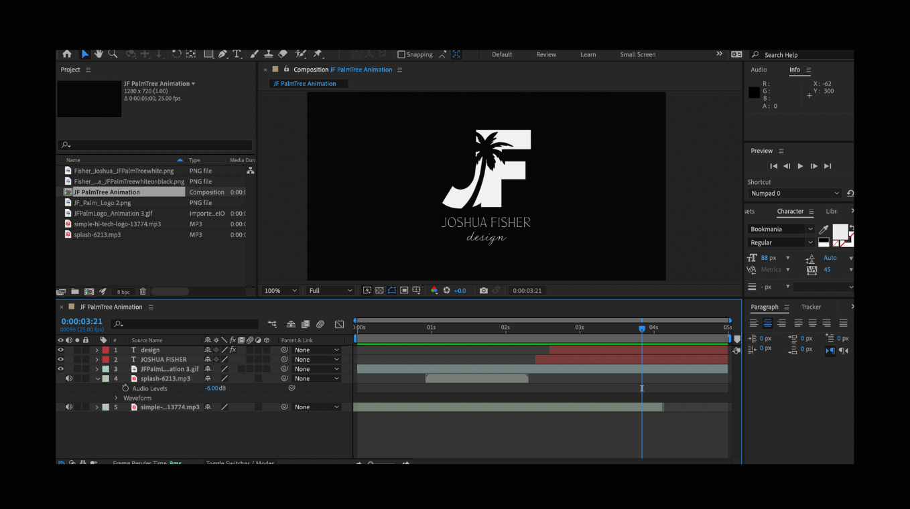The width and height of the screenshot is (910, 509).
Task: Expand the design layer properties
Action: pos(97,350)
